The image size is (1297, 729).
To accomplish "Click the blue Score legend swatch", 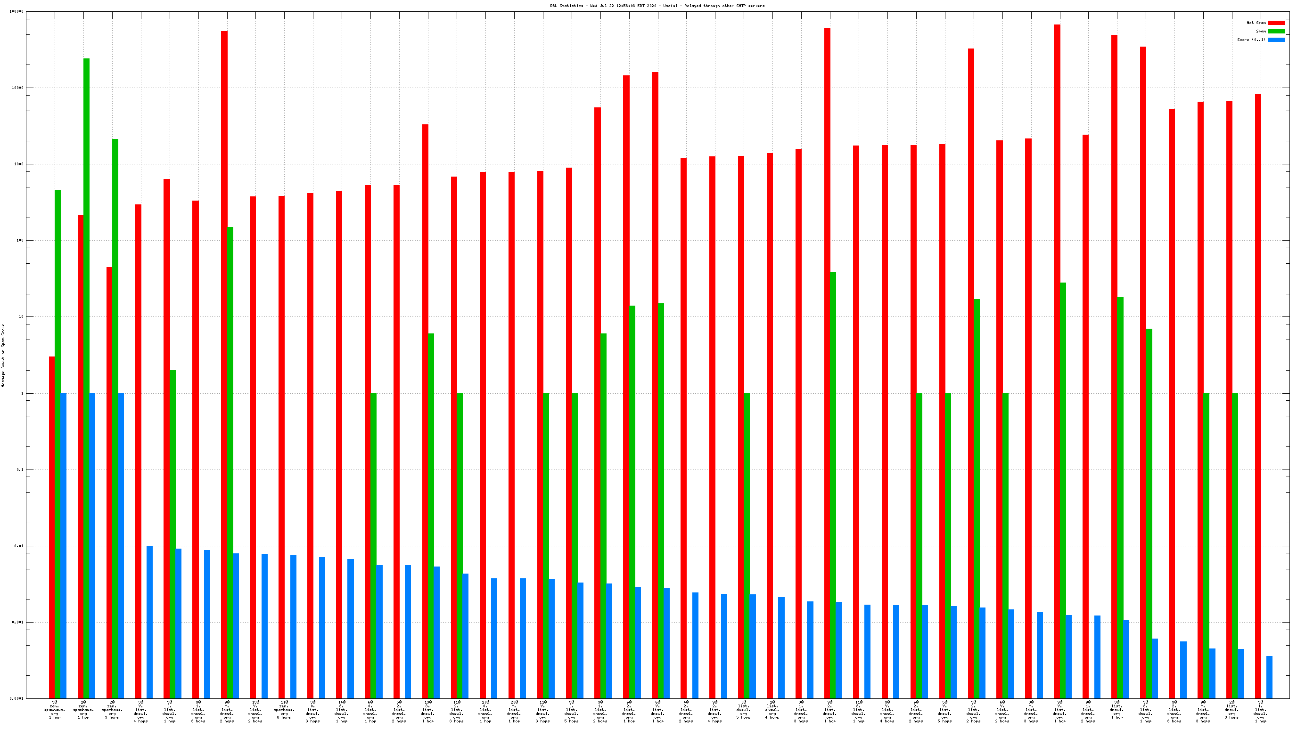I will (1276, 40).
